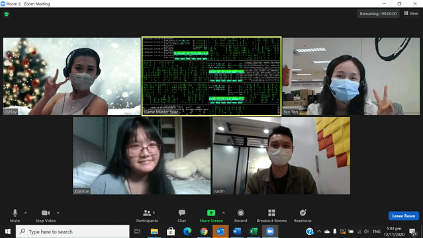Click the Remaining time indicator

[x=378, y=13]
